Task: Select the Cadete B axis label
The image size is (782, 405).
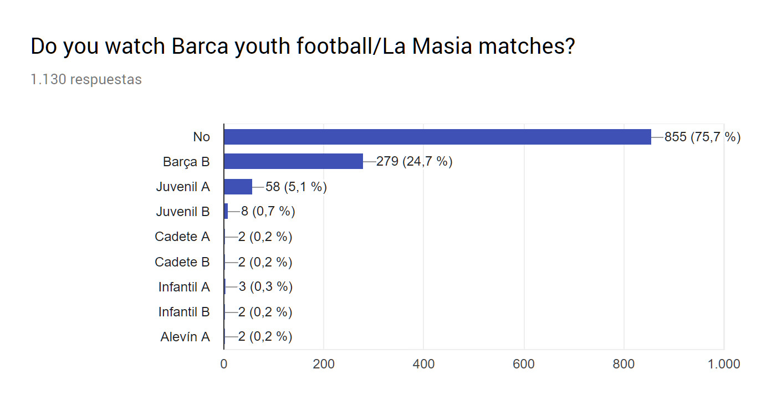Action: point(182,262)
